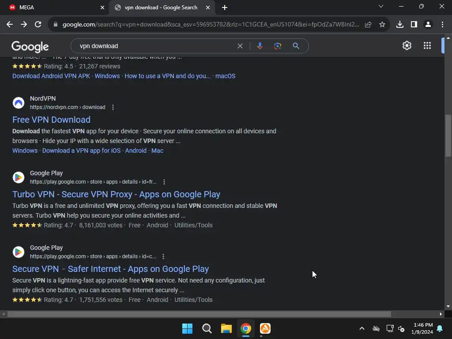Open the Mac sitelink under NordVPN
Screen dimensions: 452x339
[x=158, y=151]
